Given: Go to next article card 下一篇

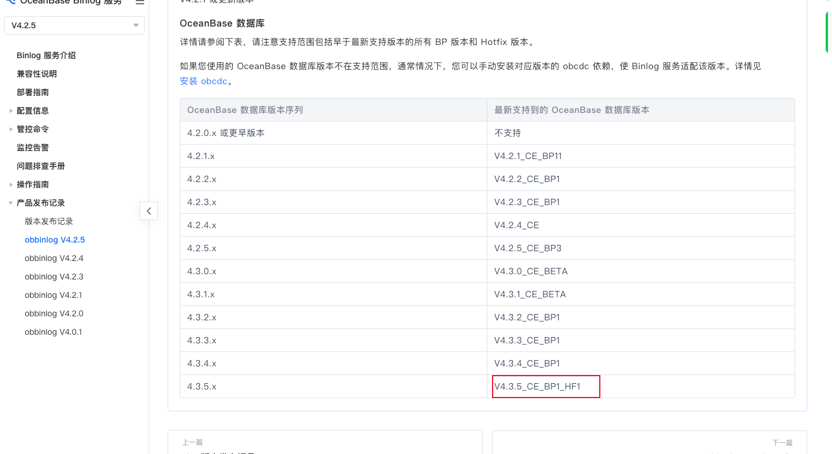Looking at the screenshot, I should pyautogui.click(x=649, y=442).
